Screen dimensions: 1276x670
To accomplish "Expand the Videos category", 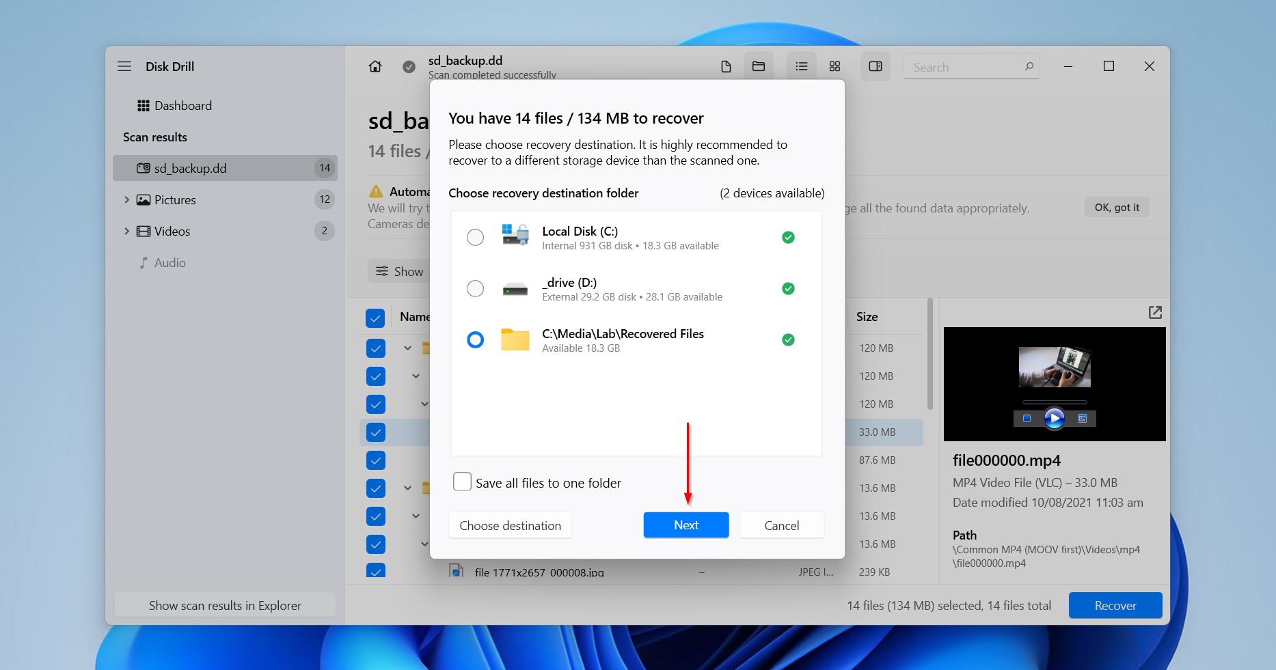I will click(x=126, y=231).
